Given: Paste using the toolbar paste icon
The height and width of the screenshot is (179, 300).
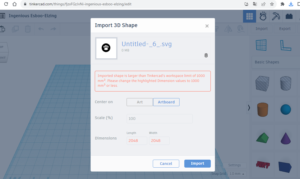Looking at the screenshot, I should tap(2, 29).
